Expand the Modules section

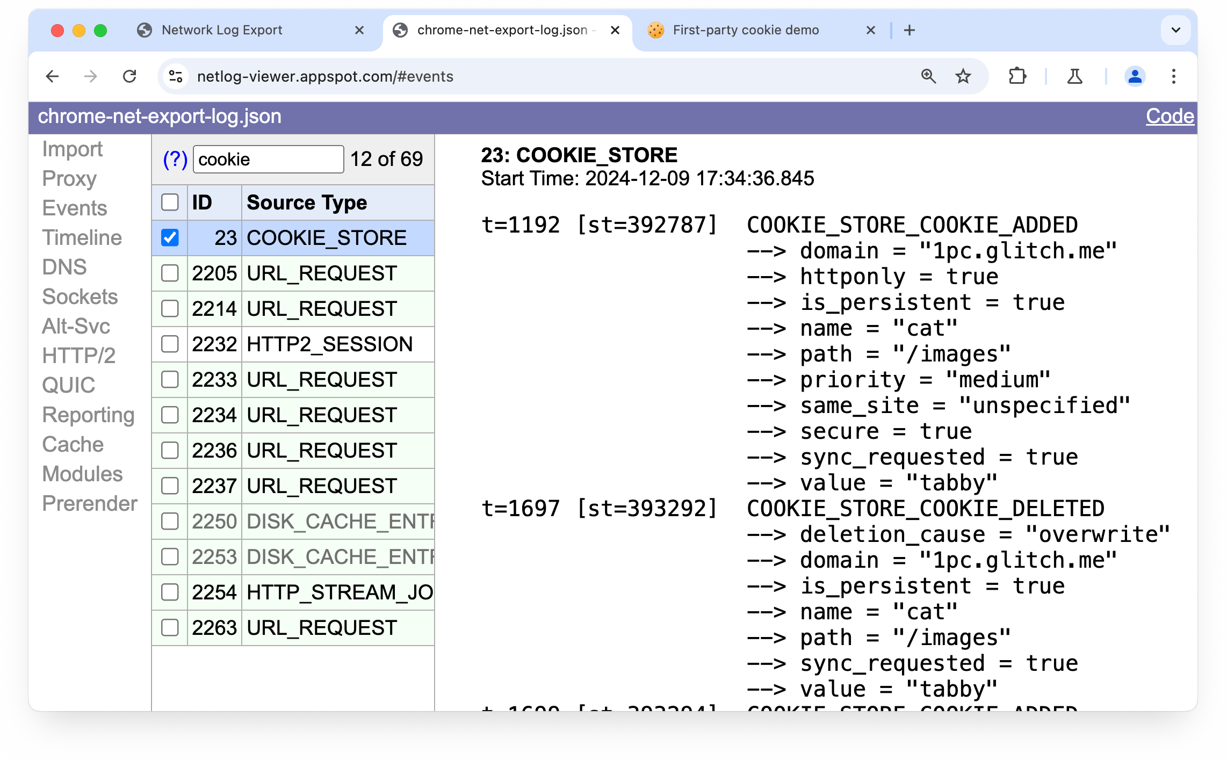coord(81,473)
